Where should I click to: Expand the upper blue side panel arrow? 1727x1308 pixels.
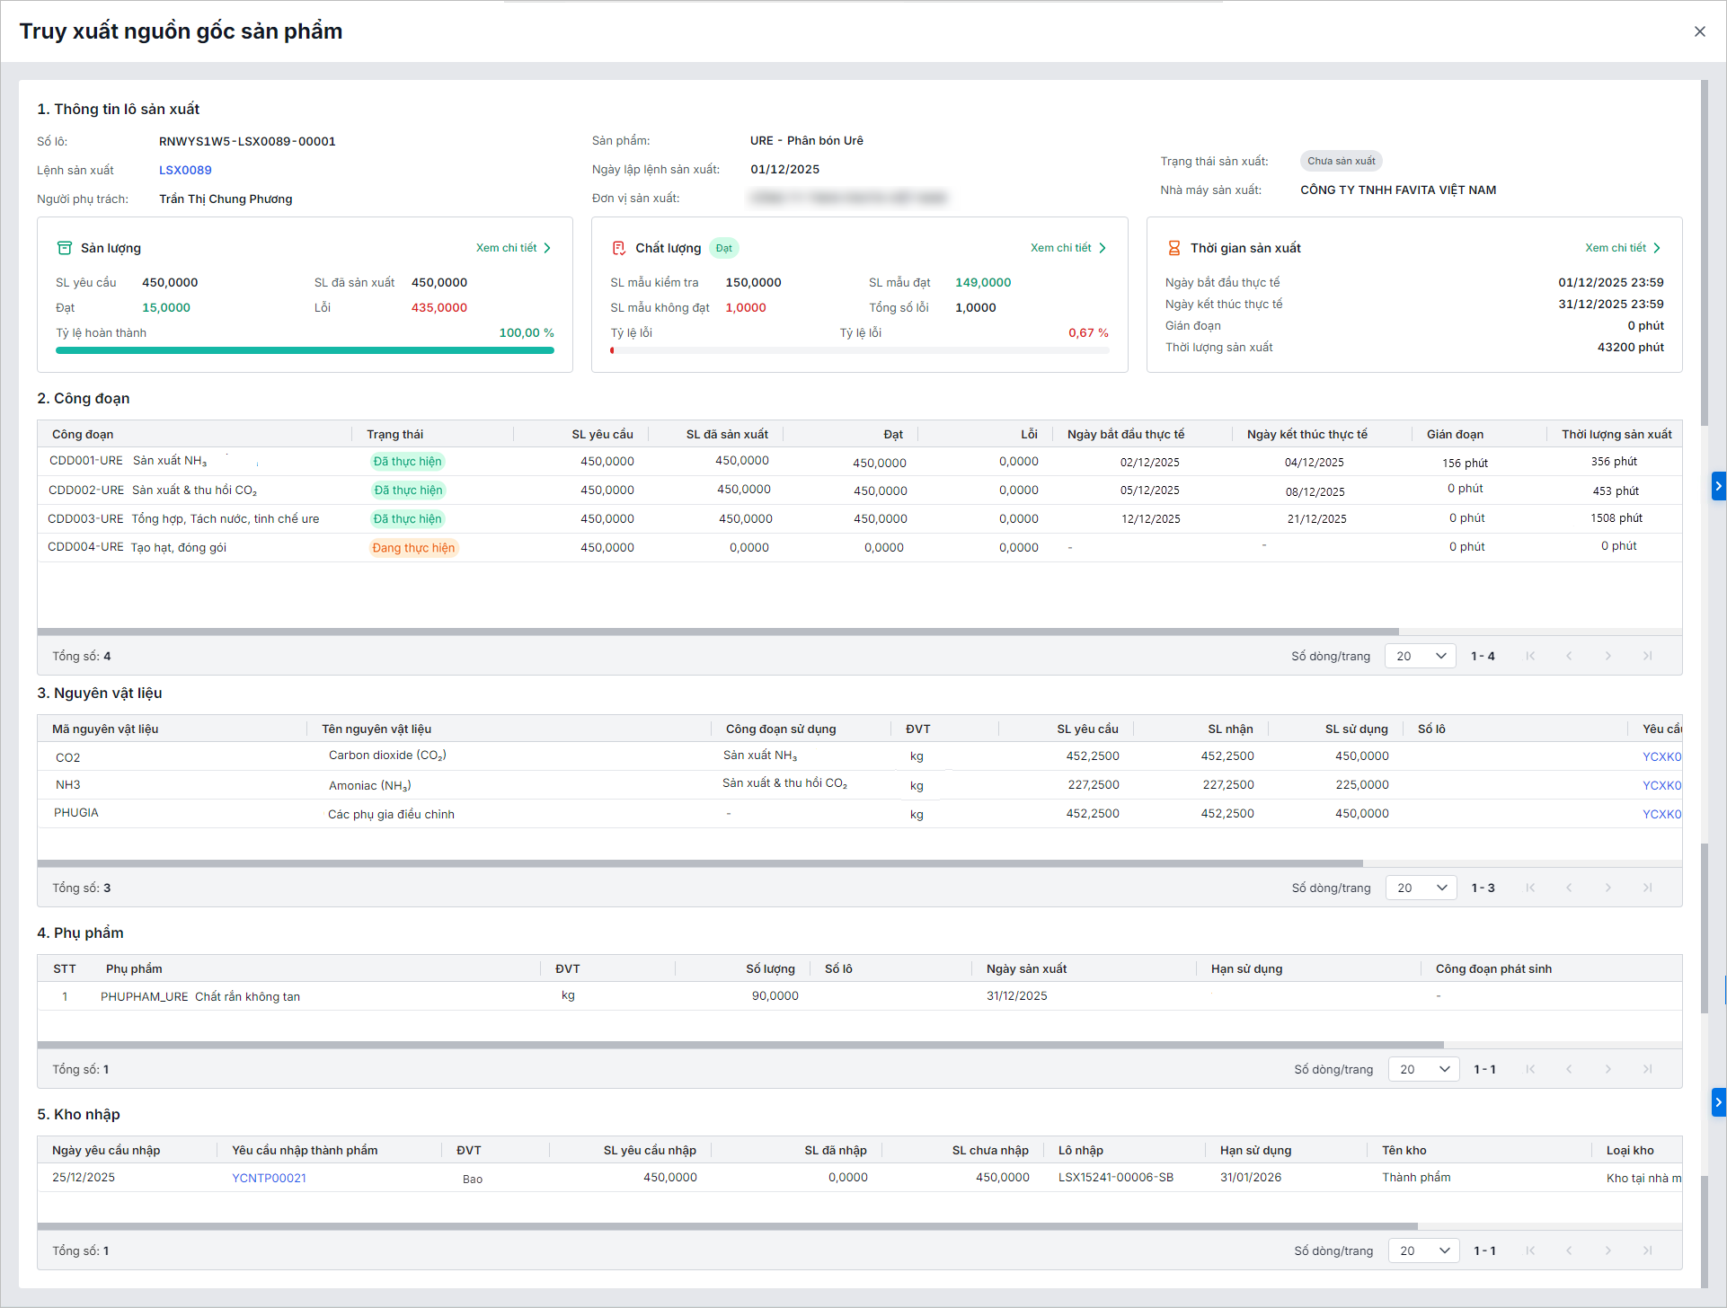[x=1718, y=486]
